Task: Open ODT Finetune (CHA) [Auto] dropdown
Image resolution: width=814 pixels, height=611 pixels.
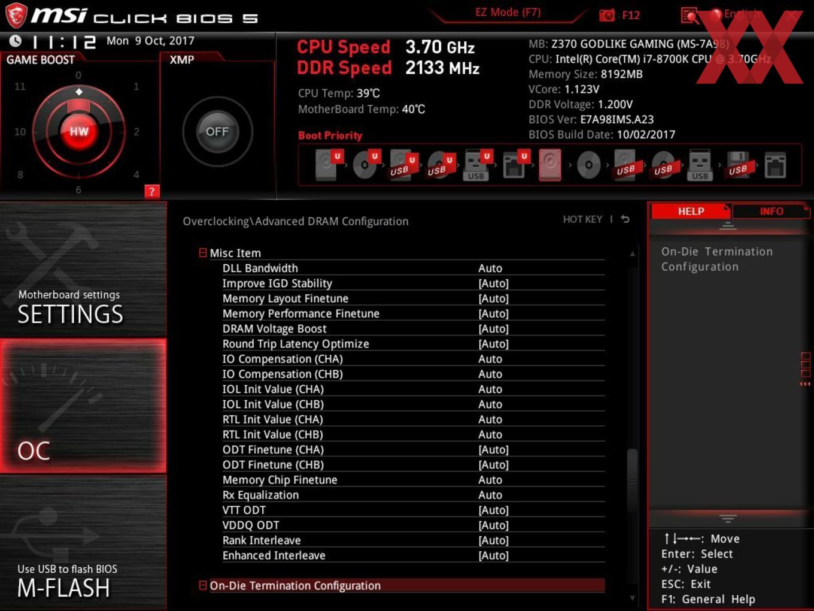Action: click(x=493, y=449)
